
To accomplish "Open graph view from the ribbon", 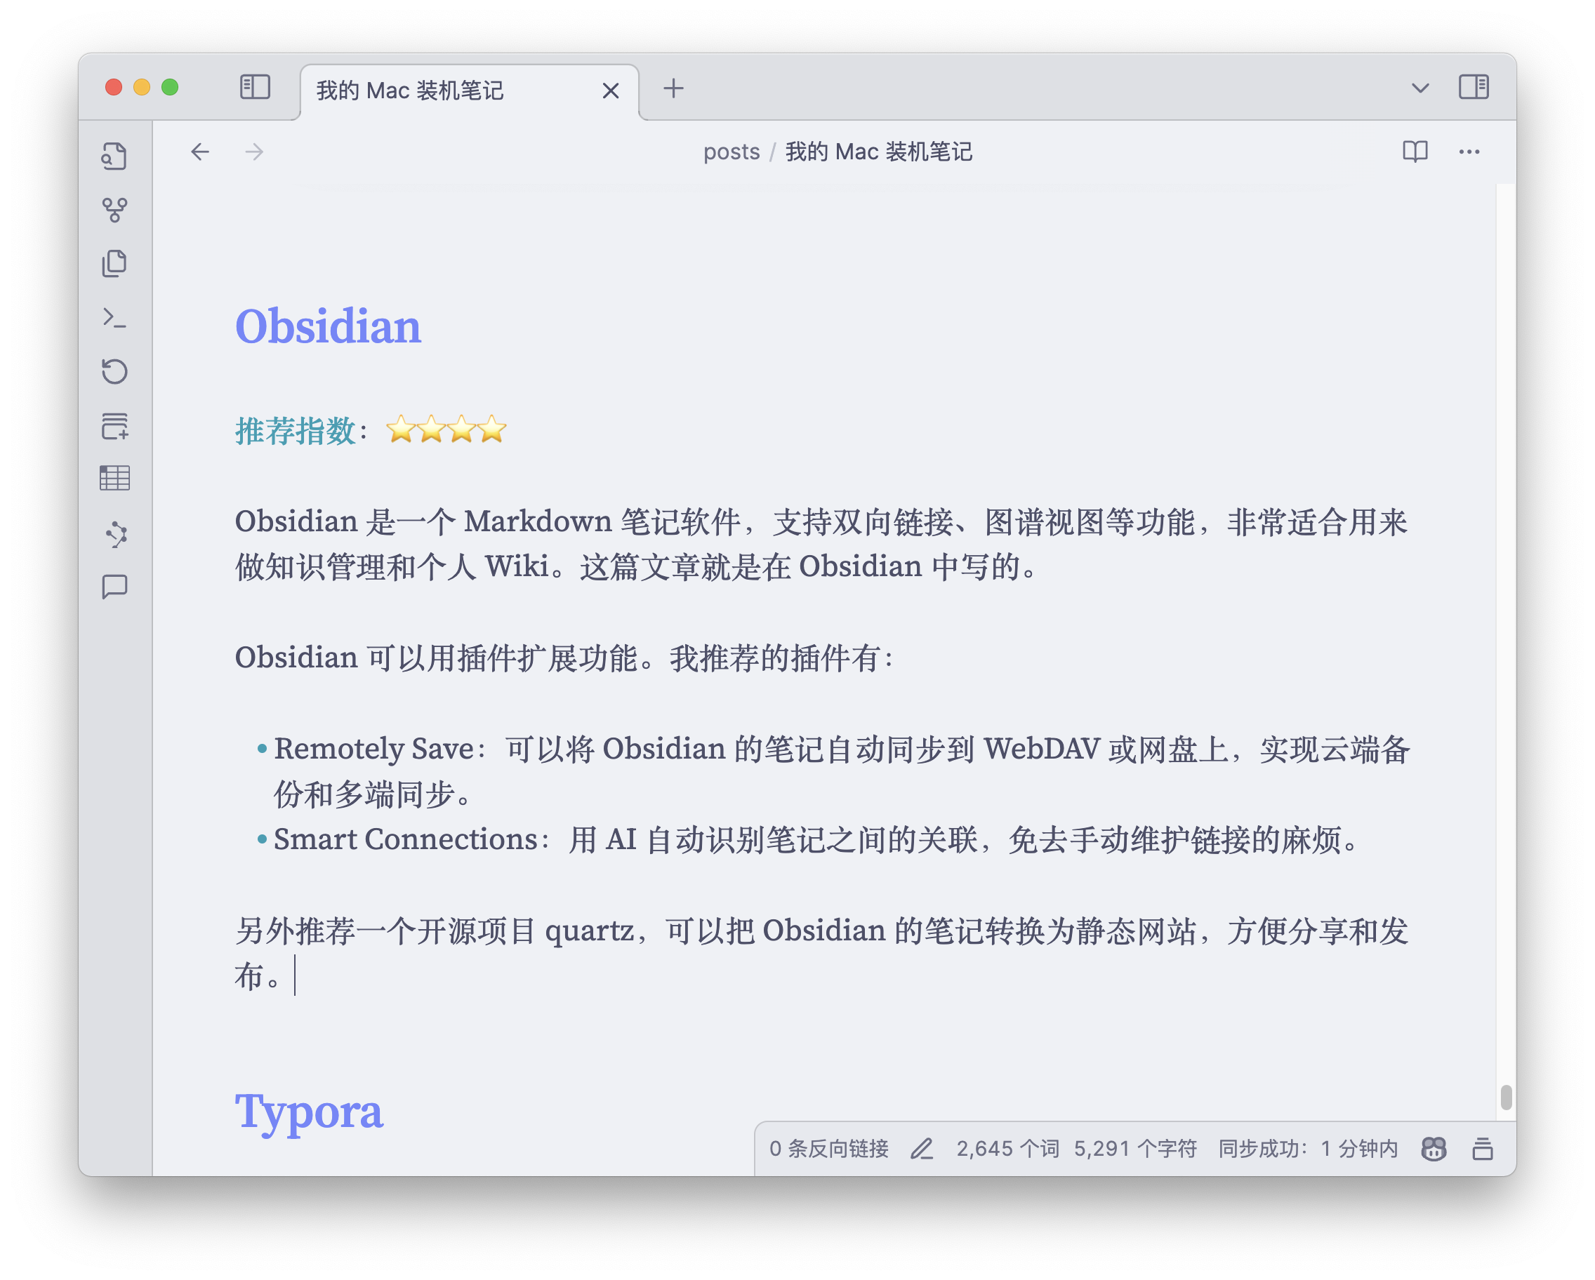I will coord(114,210).
